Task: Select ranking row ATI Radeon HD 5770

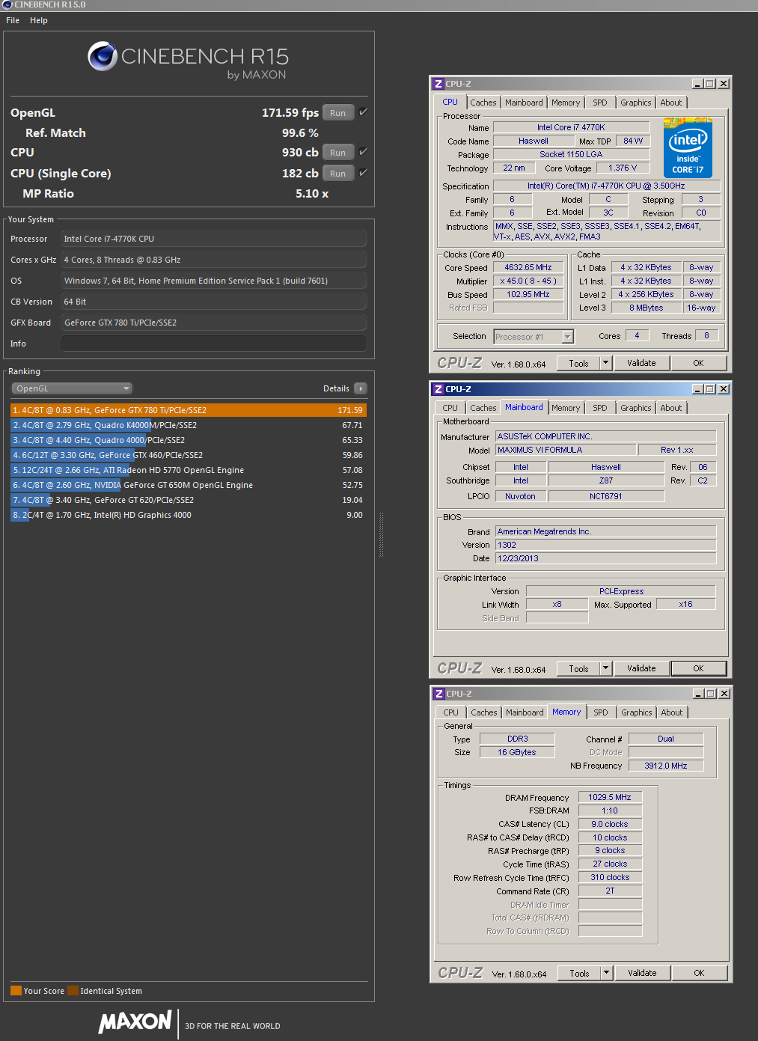Action: 189,470
